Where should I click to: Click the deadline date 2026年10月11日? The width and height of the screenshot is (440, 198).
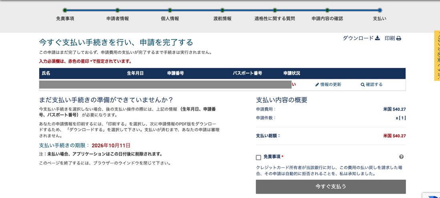pos(111,146)
